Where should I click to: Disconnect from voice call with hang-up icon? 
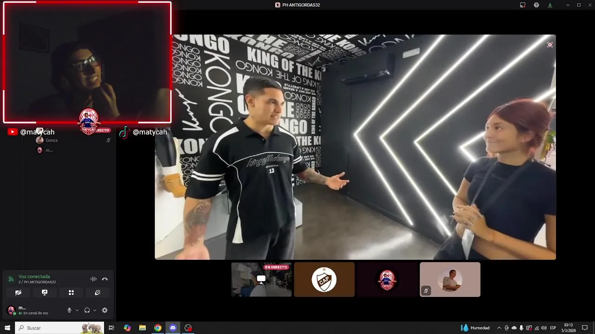tap(105, 279)
